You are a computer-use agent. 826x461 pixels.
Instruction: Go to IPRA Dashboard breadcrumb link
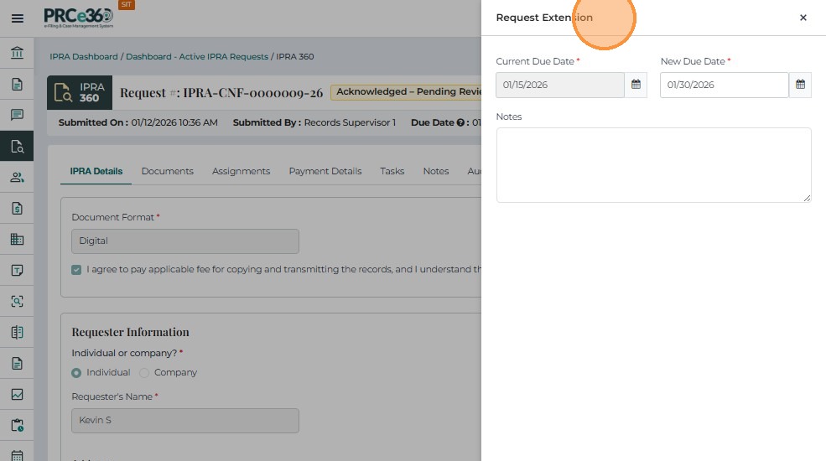pos(84,56)
